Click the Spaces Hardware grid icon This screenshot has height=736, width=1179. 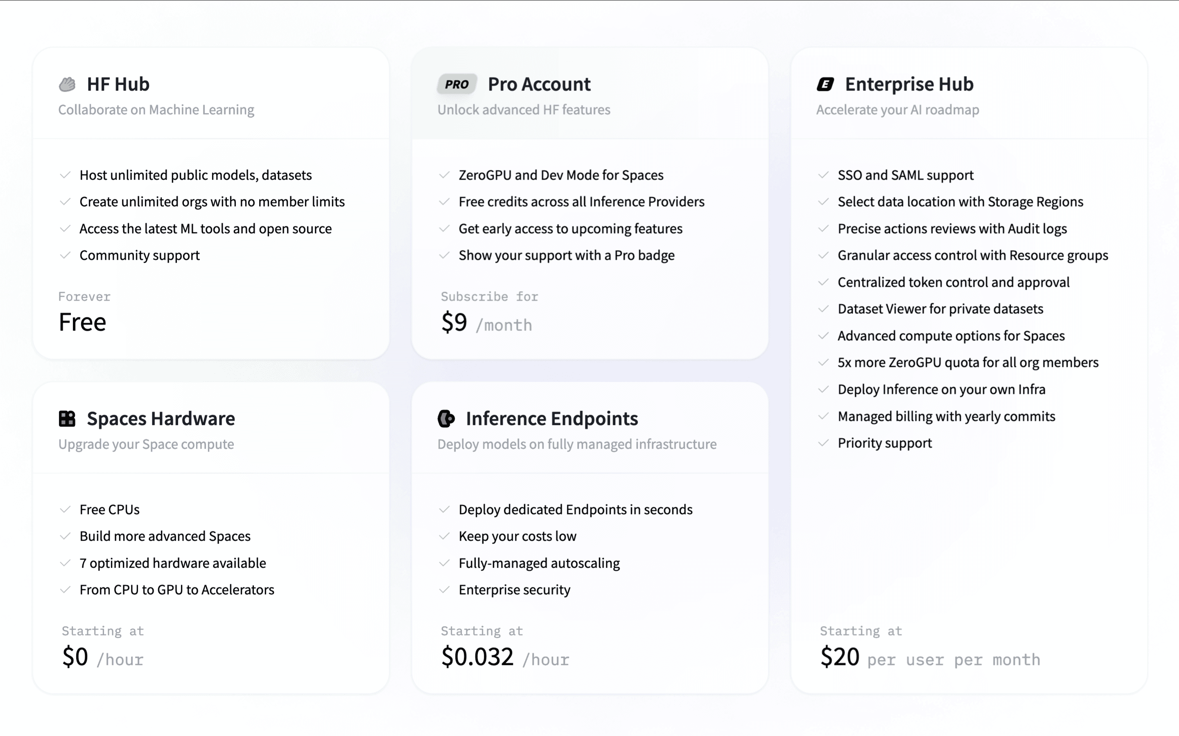click(x=67, y=419)
